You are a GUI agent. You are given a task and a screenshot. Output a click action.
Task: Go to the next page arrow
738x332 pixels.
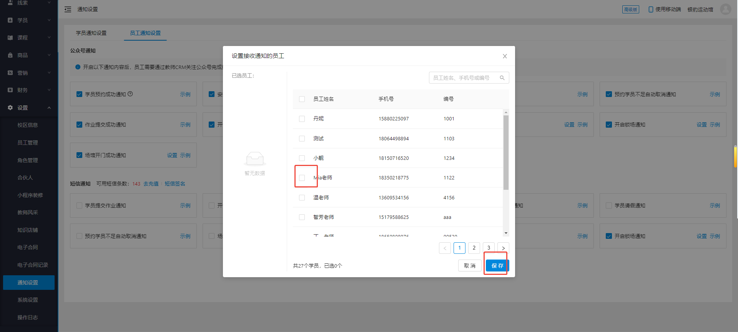click(503, 248)
